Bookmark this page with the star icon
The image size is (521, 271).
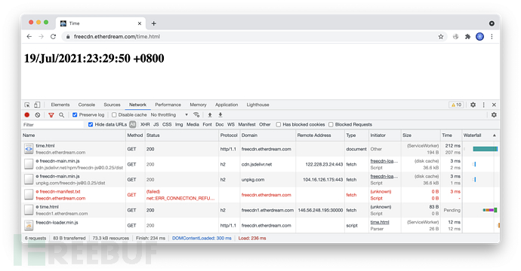441,37
